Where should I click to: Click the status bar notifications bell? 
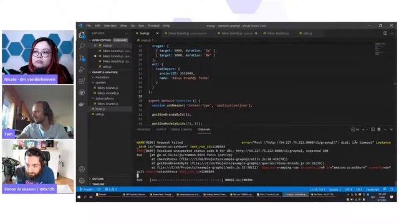click(x=392, y=189)
